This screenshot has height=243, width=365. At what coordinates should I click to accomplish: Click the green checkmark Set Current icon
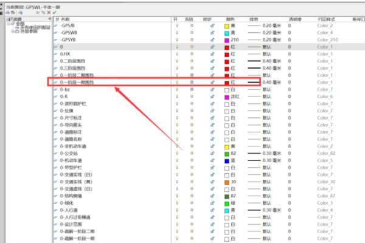pyautogui.click(x=54, y=12)
